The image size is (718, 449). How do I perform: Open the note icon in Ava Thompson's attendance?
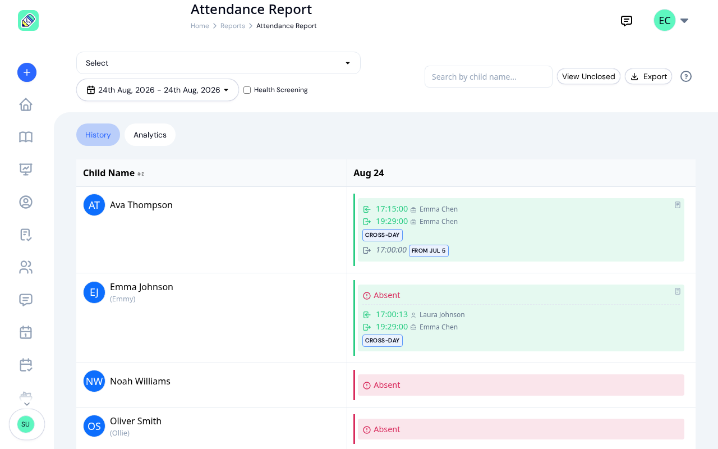[678, 205]
